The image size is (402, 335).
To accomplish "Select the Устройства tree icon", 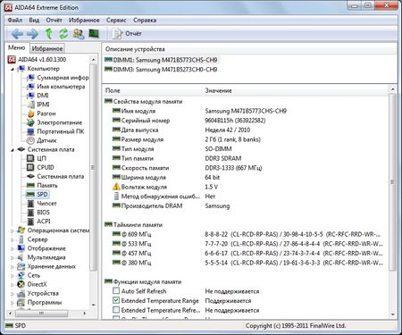I will click(21, 294).
